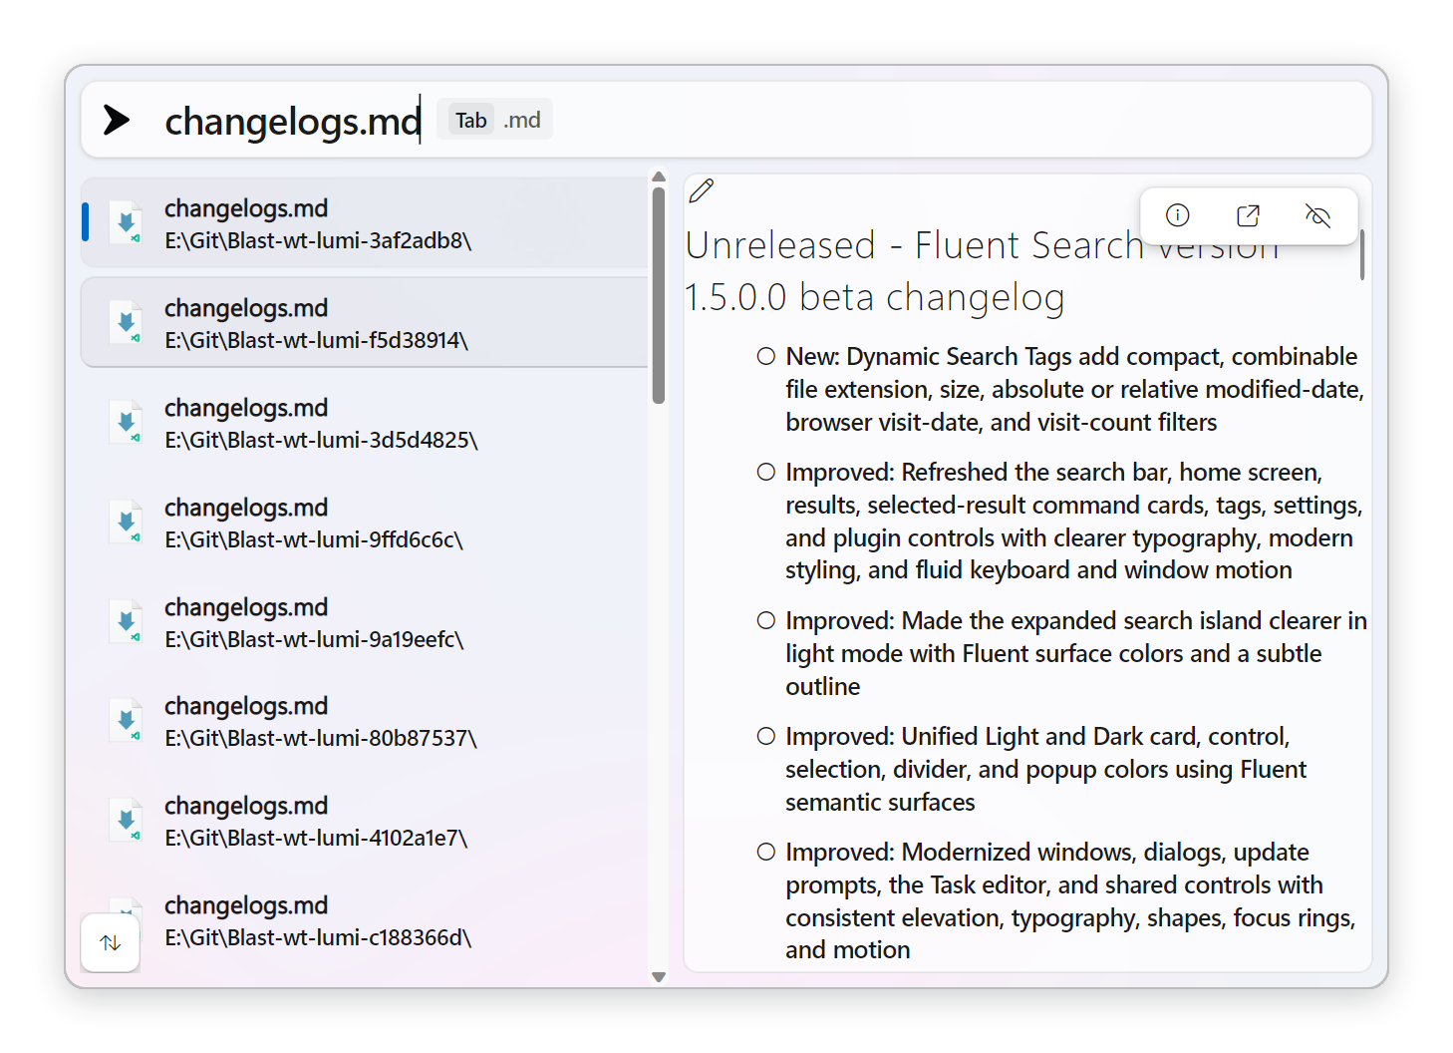This screenshot has width=1453, height=1053.
Task: Click the "Unreleased - Fluent Search" changelog heading
Action: 982,271
